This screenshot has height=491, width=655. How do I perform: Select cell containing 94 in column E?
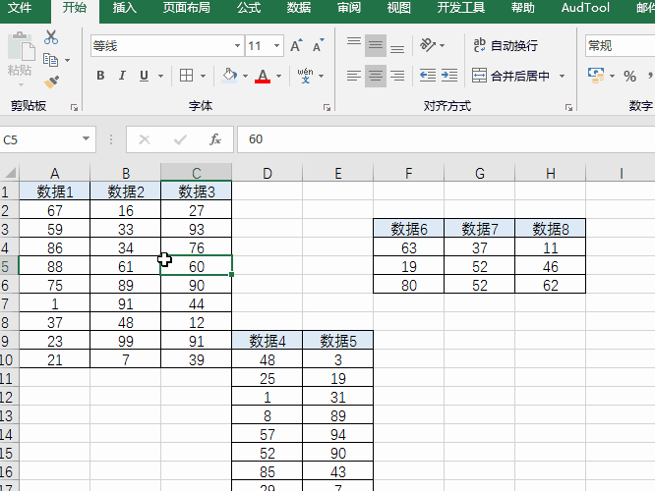[x=338, y=435]
